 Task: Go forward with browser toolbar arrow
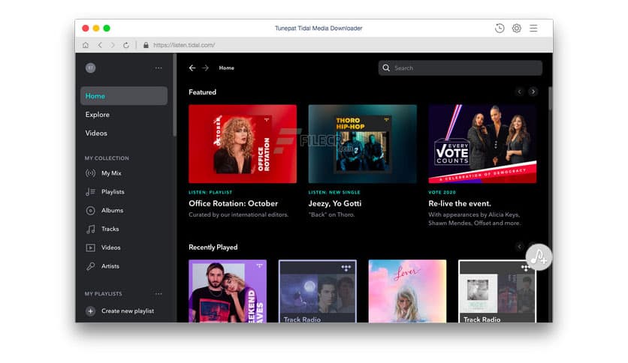113,45
